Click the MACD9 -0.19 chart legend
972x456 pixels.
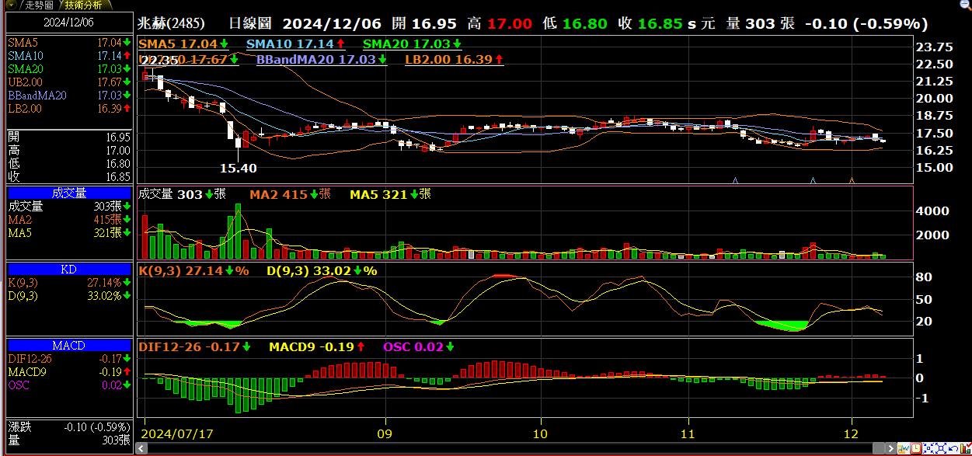[318, 346]
